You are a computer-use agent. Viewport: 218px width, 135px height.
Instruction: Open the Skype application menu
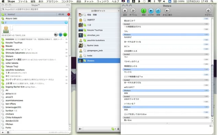click(x=11, y=1)
